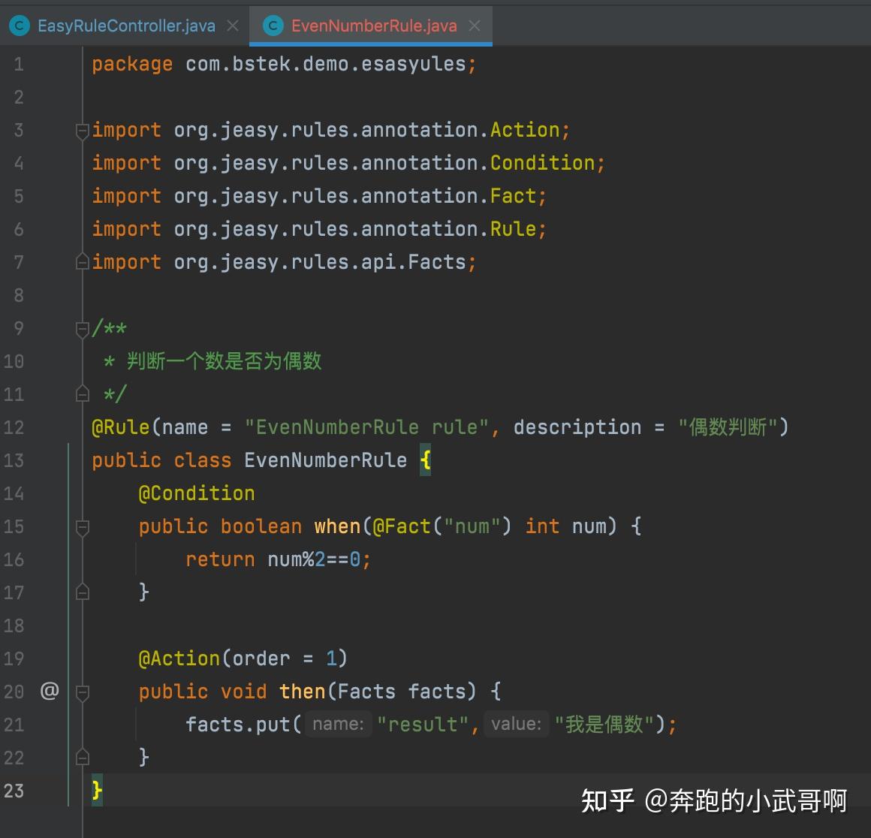Click the name: parameter hint in facts.put
Image resolution: width=871 pixels, height=838 pixels.
[338, 723]
